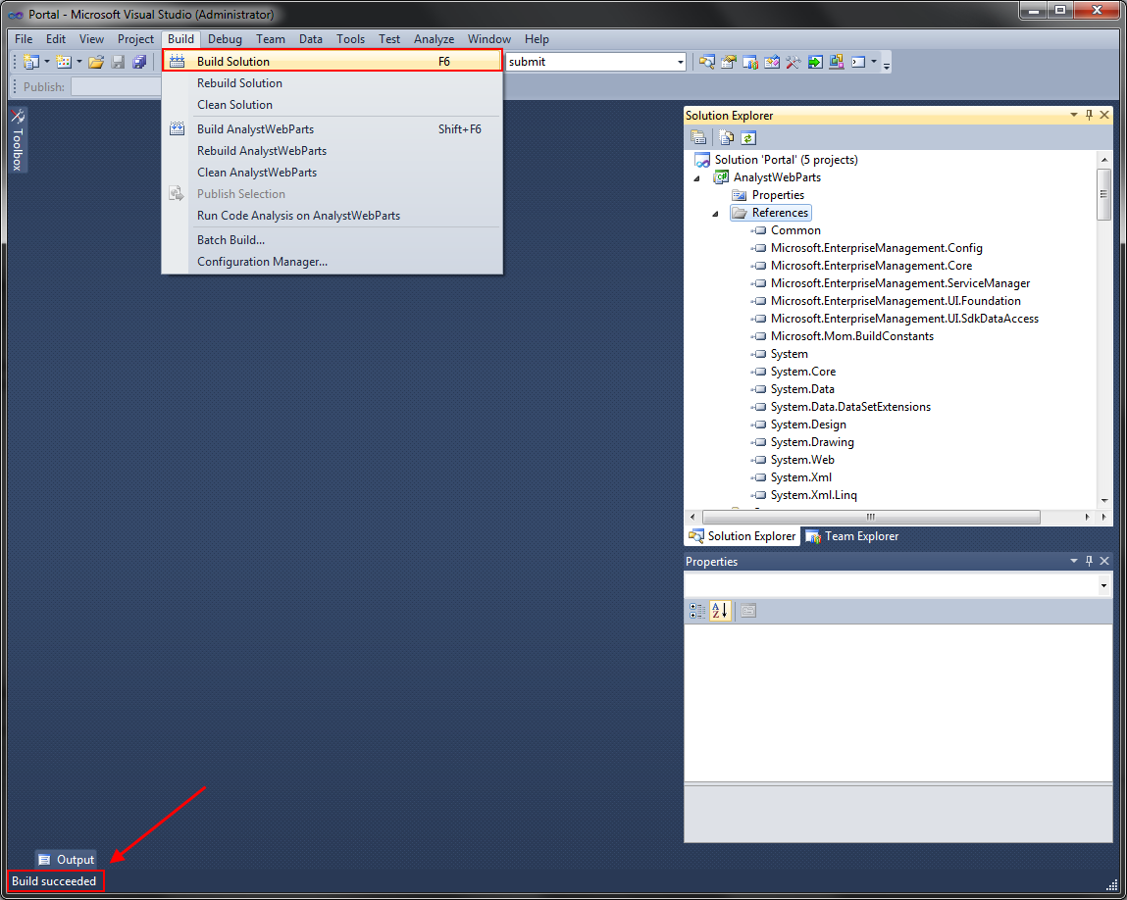Toggle Alphabetical sort in Properties panel
This screenshot has width=1127, height=900.
(720, 611)
